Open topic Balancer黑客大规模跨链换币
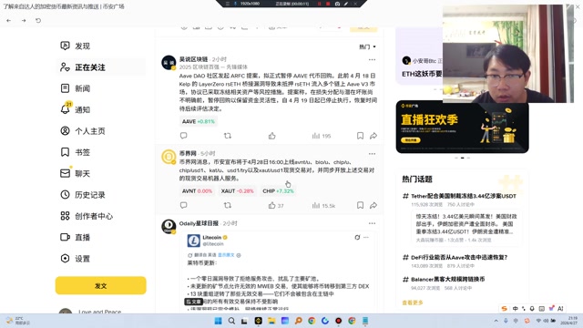583x328 pixels. (x=447, y=280)
